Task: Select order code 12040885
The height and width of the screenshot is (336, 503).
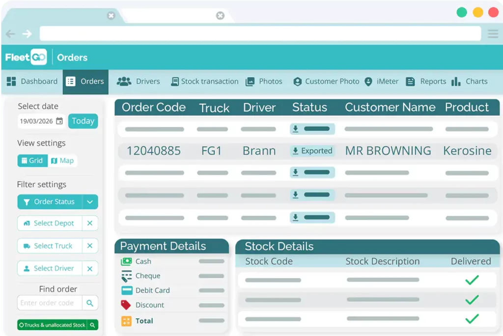Action: point(154,151)
